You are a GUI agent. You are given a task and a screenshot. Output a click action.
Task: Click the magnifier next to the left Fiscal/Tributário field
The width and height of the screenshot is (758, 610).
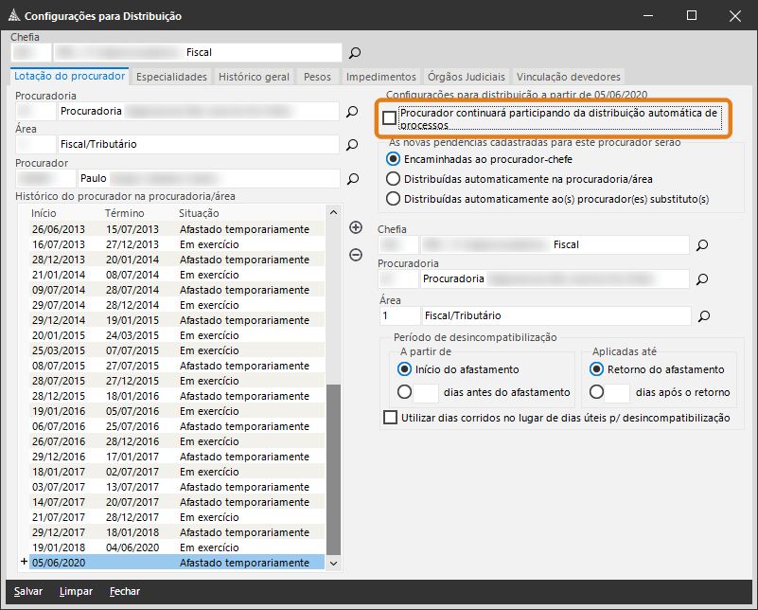click(x=352, y=145)
